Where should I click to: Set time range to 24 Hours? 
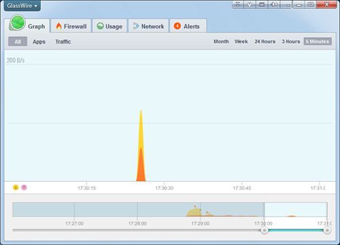pyautogui.click(x=265, y=41)
